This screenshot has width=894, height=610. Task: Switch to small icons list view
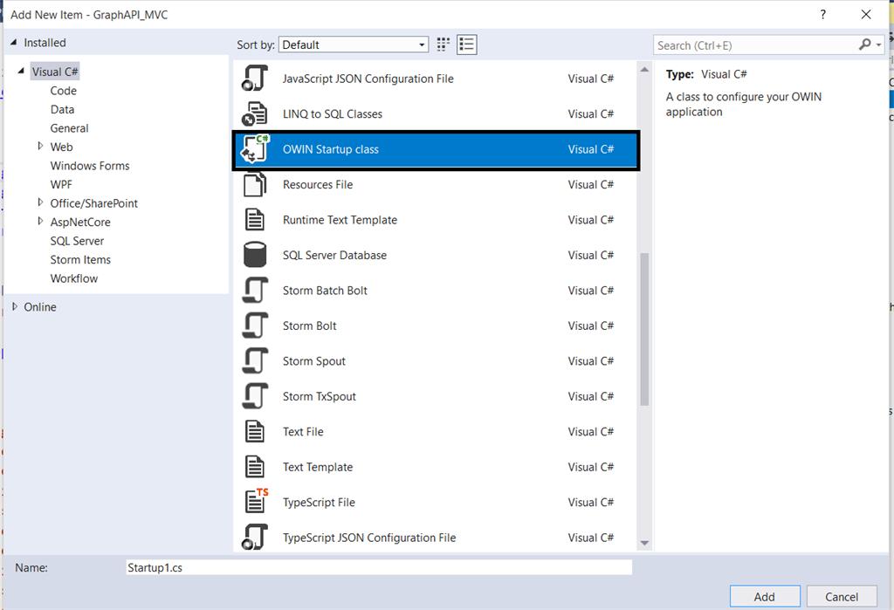click(x=466, y=45)
